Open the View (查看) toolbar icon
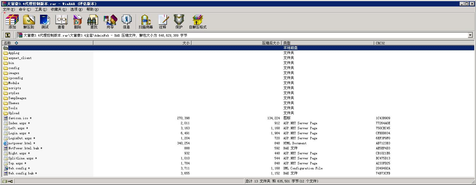476x185 pixels. click(x=61, y=22)
